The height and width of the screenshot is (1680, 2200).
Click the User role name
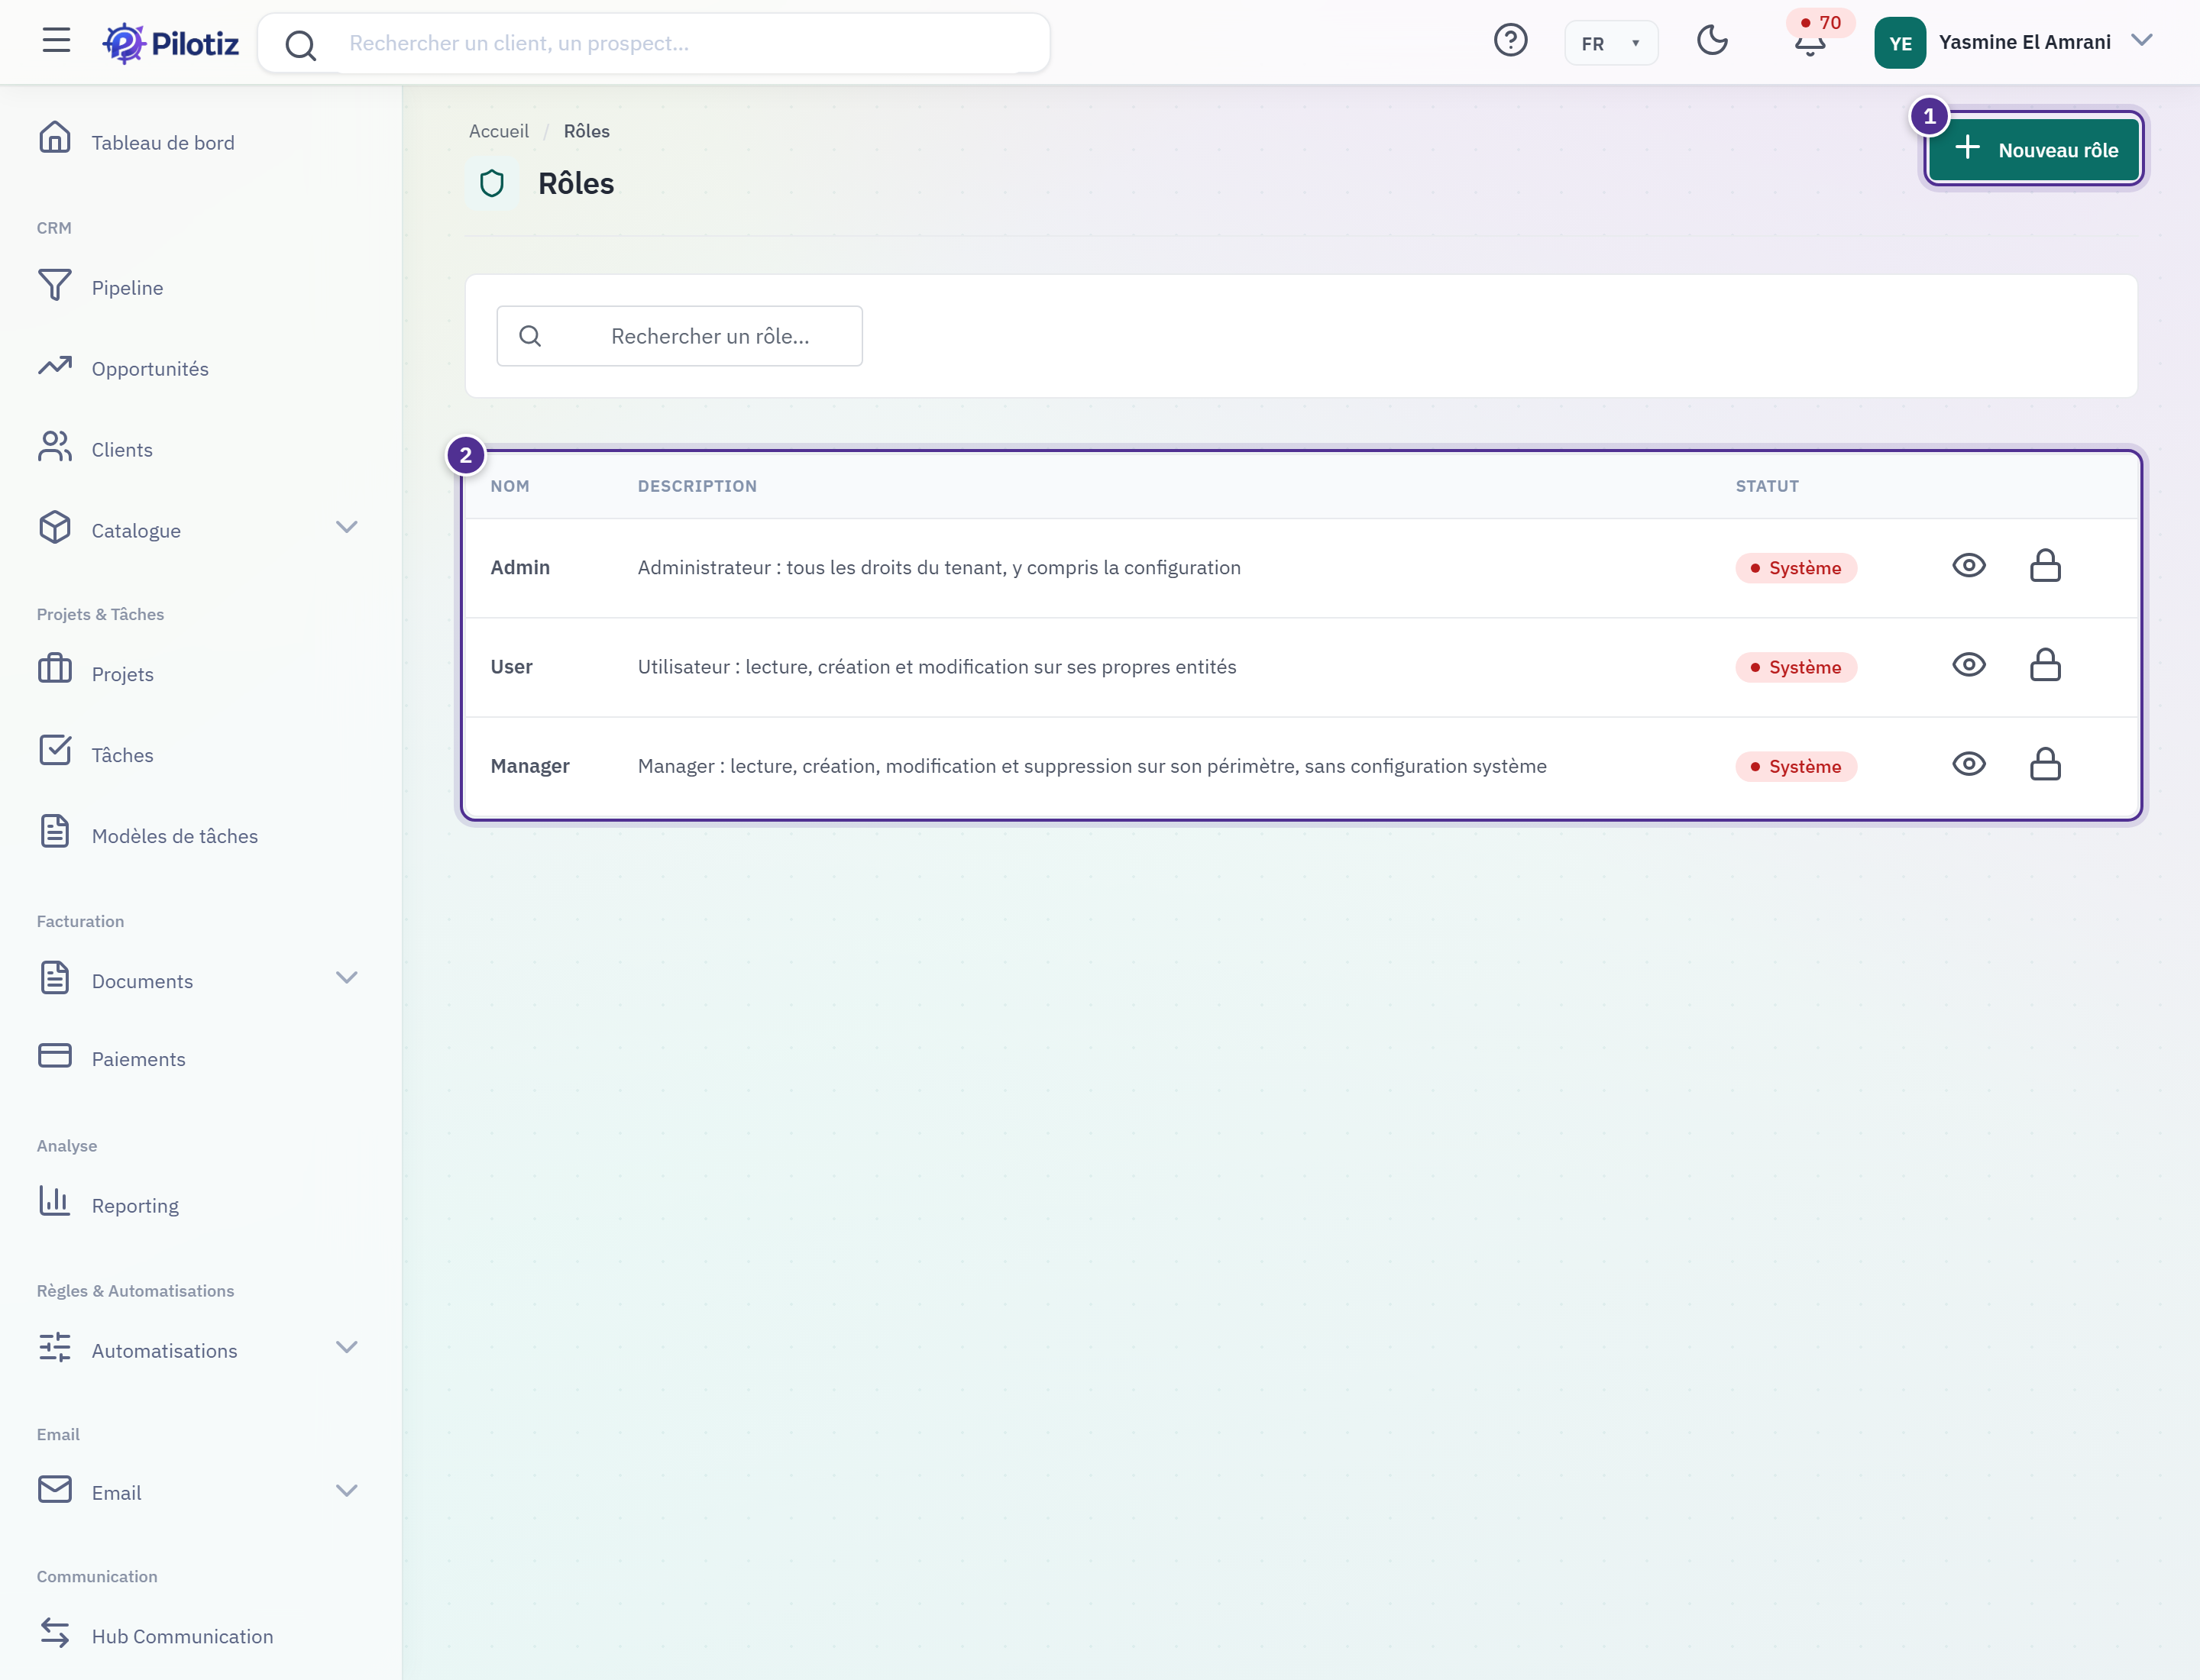[x=511, y=666]
